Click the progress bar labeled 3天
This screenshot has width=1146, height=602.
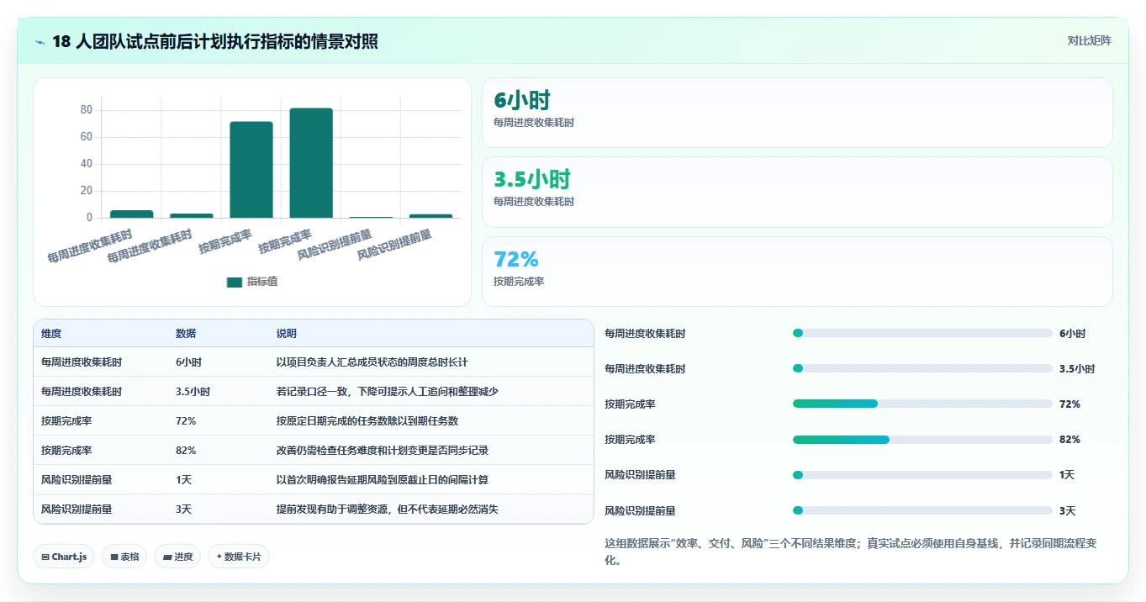[922, 510]
